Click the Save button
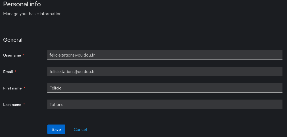Viewport: 287px width, 137px height. tap(56, 129)
